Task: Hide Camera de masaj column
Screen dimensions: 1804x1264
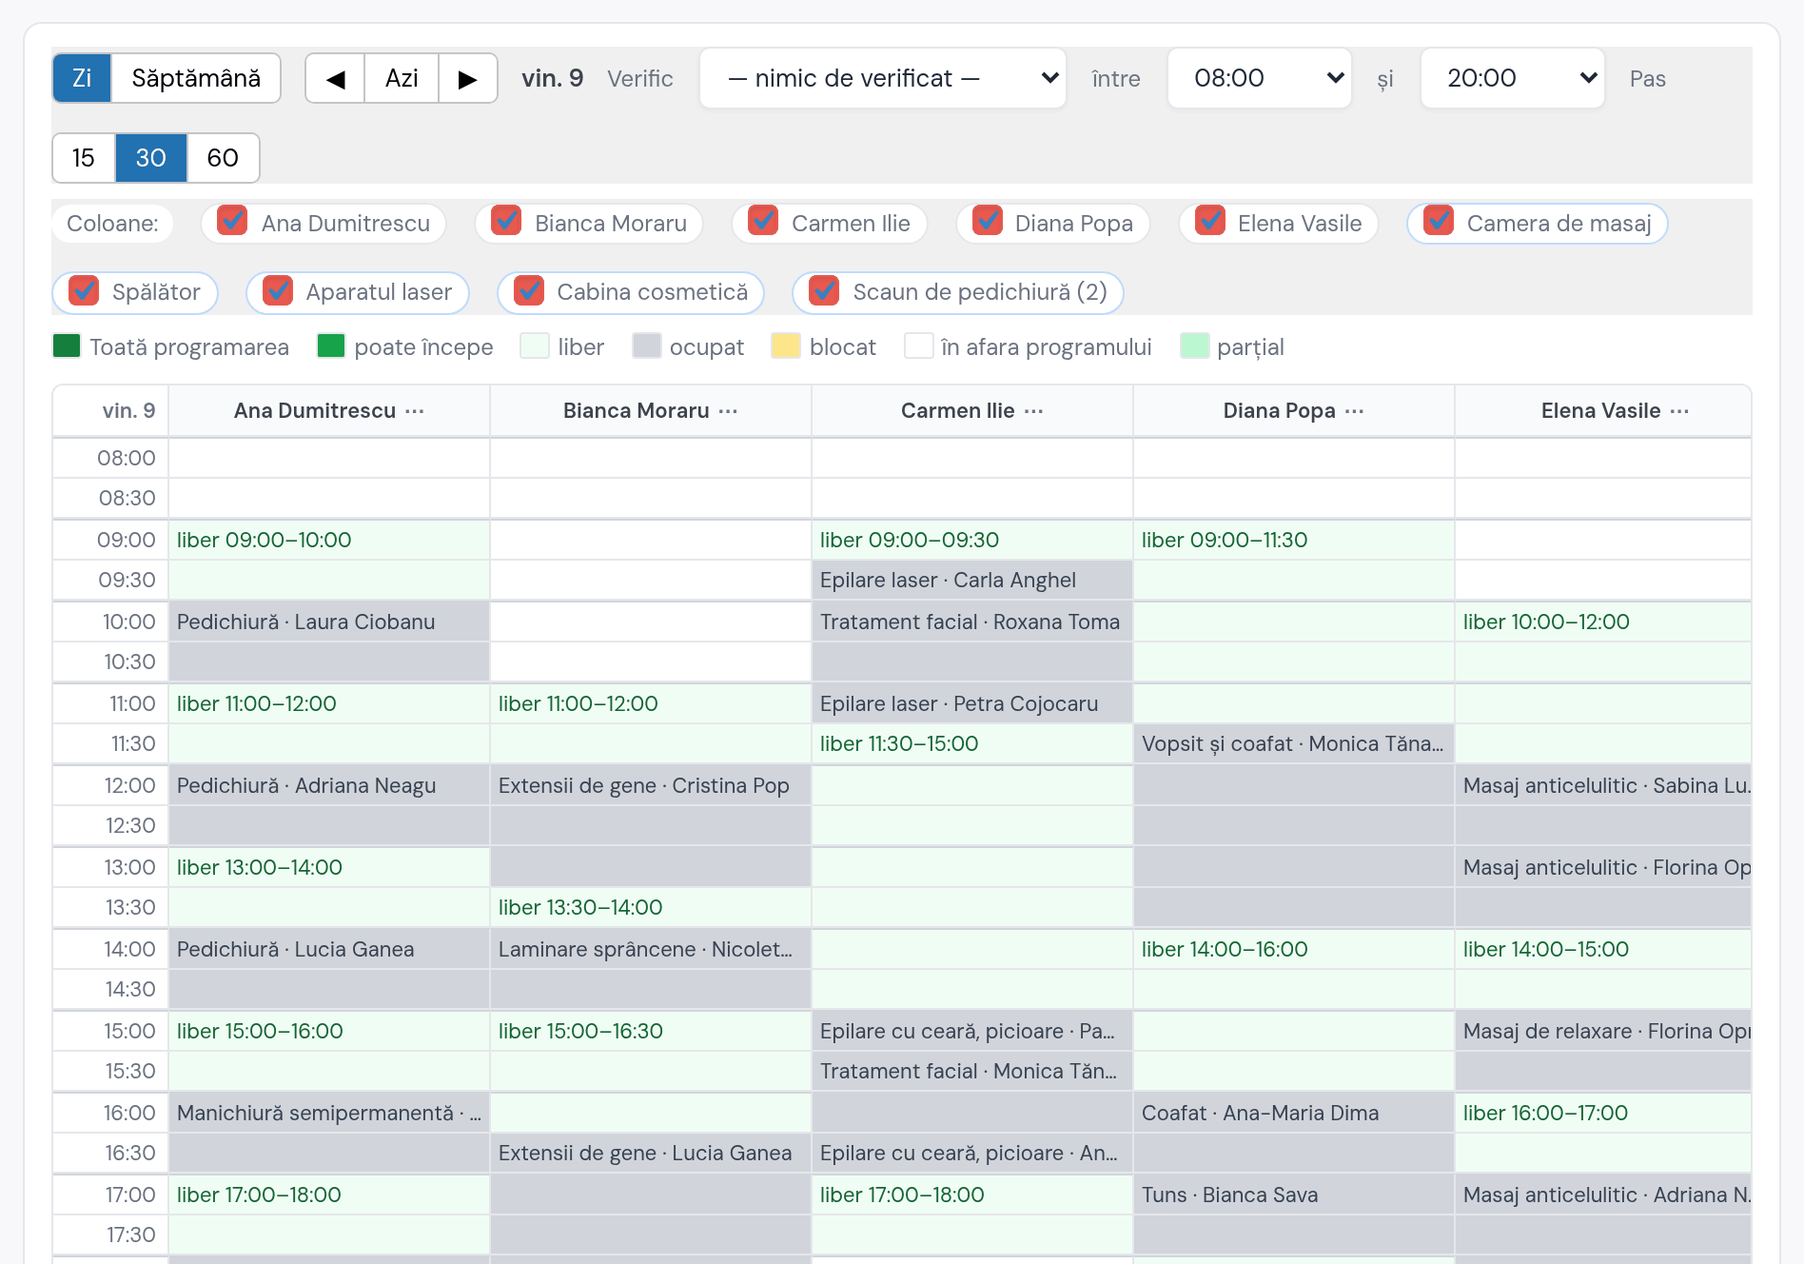Action: click(1439, 221)
